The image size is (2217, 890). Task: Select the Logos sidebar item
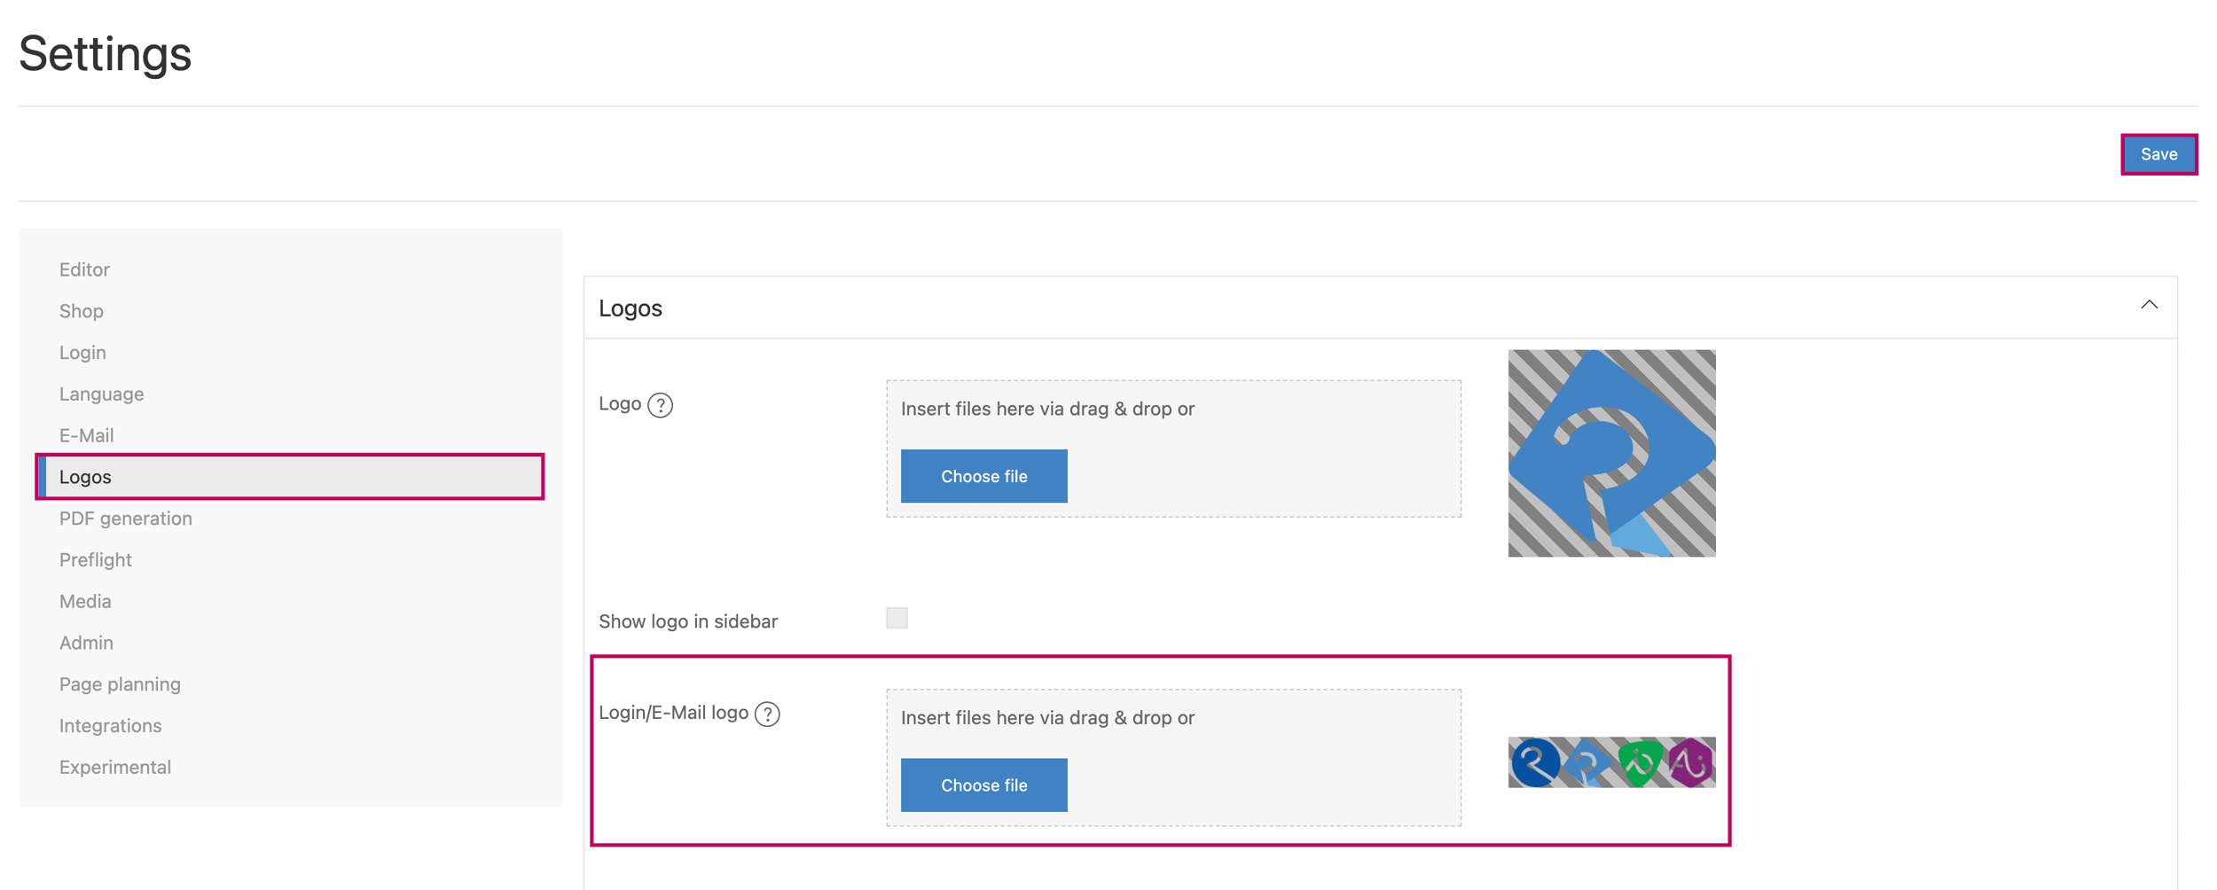(85, 477)
